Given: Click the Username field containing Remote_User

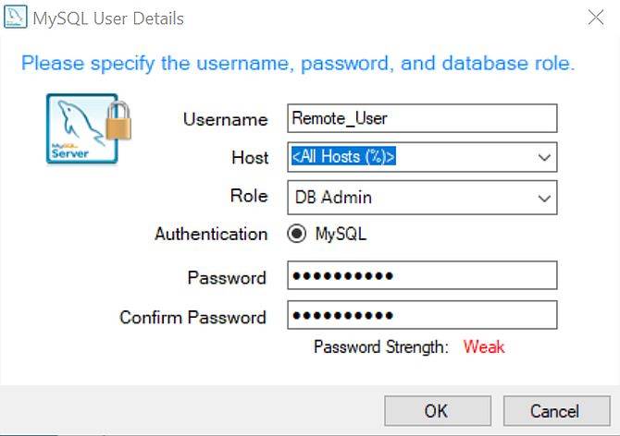Looking at the screenshot, I should pos(422,118).
